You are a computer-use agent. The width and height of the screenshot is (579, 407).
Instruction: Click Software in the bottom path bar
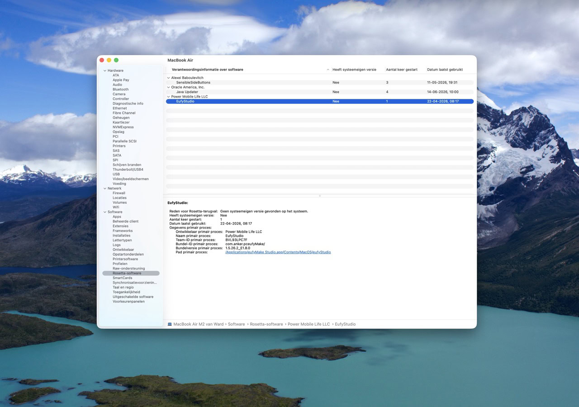coord(236,324)
